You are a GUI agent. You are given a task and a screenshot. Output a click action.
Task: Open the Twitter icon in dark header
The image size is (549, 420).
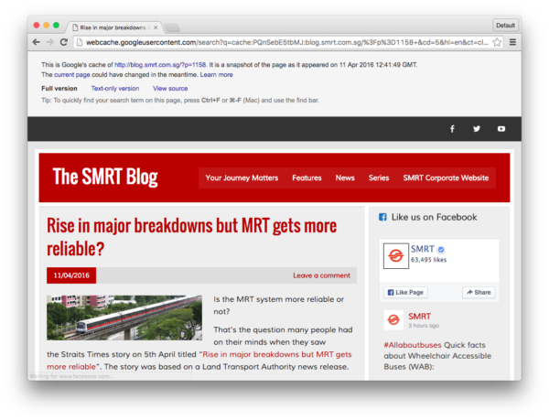[477, 129]
